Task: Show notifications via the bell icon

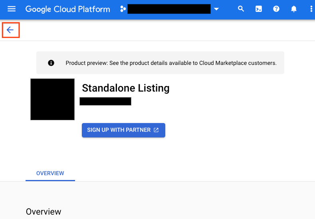Action: pyautogui.click(x=294, y=9)
